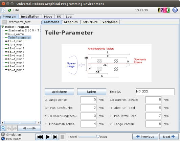180x141 pixels.
Task: Click the L: Länge Achse field
Action: 88,100
